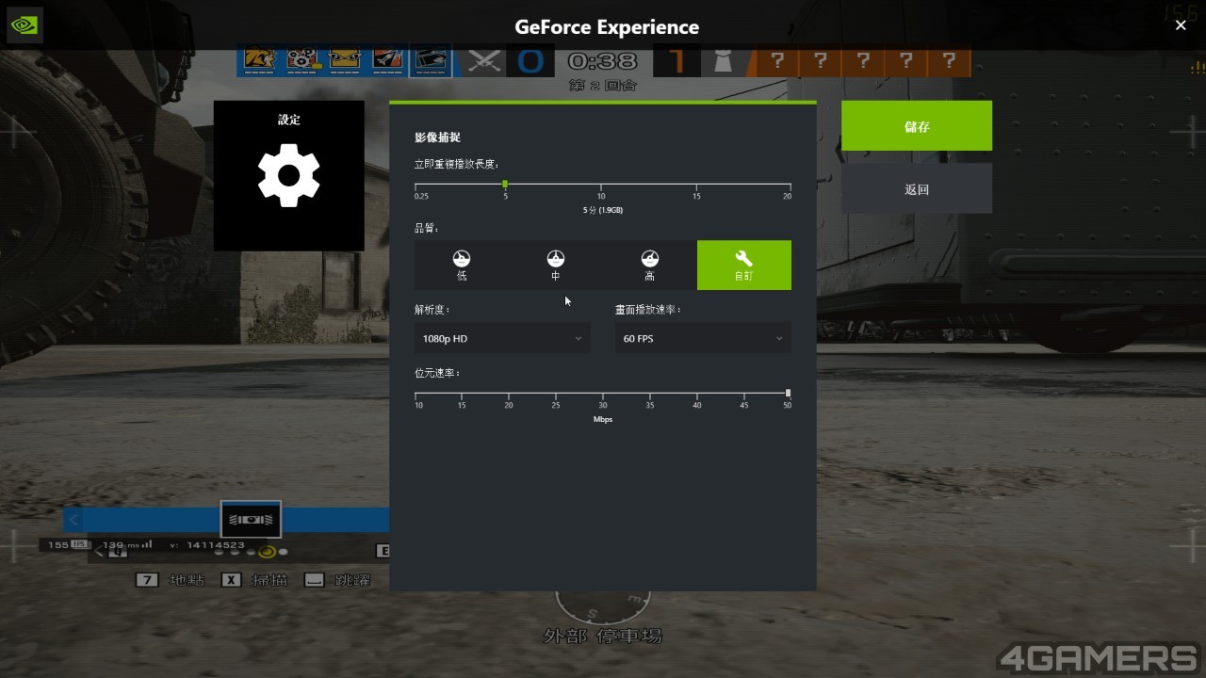Image resolution: width=1206 pixels, height=678 pixels.
Task: Click the 畫面播放速率 frame rate label
Action: 648,309
